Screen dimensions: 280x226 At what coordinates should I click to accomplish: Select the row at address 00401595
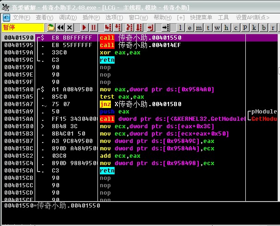pyautogui.click(x=140, y=45)
